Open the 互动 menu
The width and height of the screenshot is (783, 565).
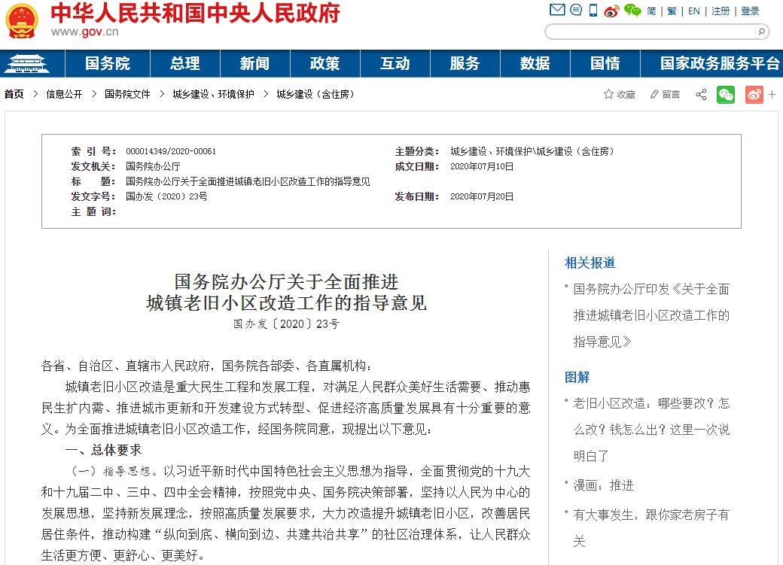pyautogui.click(x=395, y=63)
